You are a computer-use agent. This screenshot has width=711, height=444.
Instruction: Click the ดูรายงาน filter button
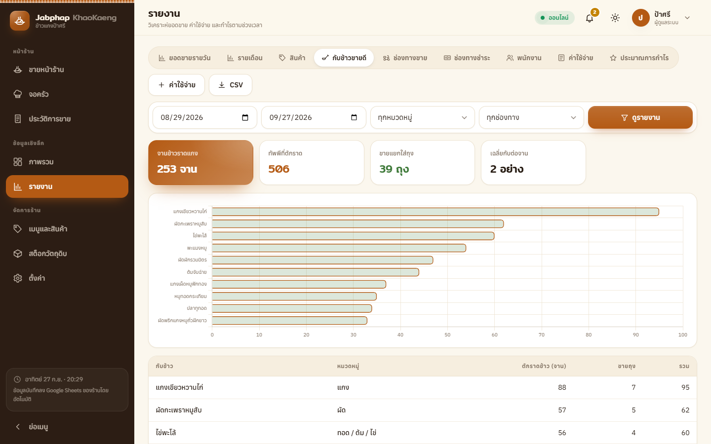point(640,117)
